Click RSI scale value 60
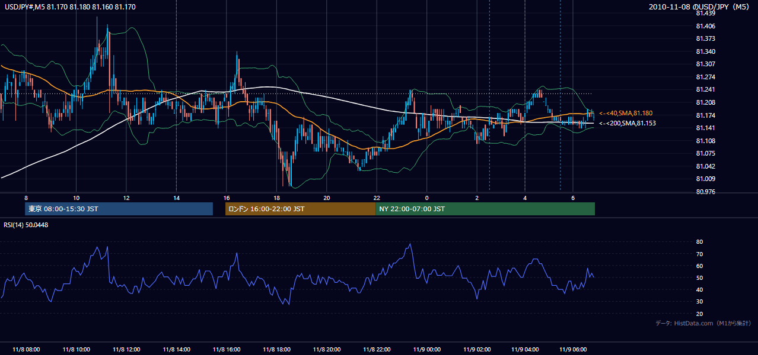The height and width of the screenshot is (355, 758). (x=699, y=266)
